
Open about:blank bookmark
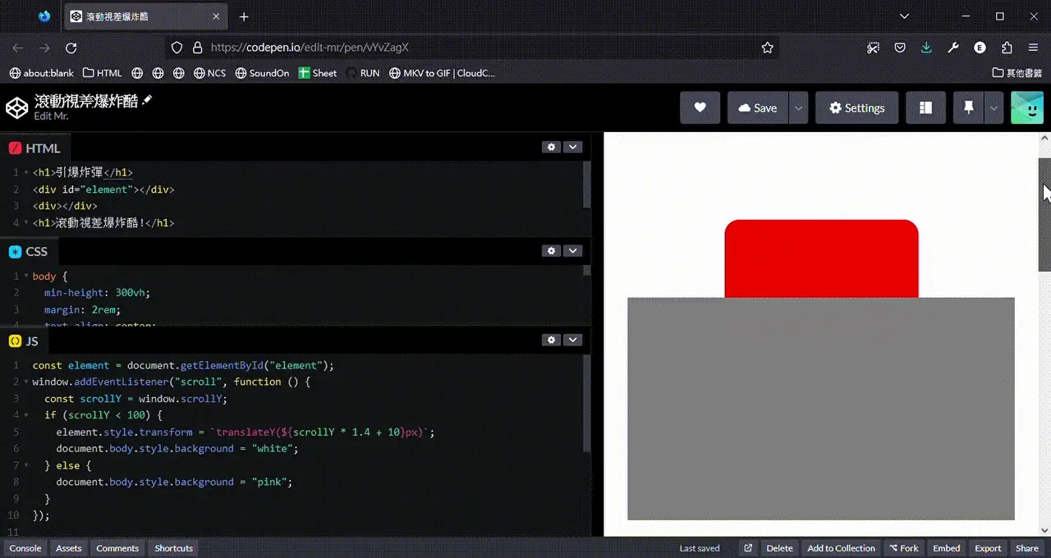pyautogui.click(x=41, y=73)
